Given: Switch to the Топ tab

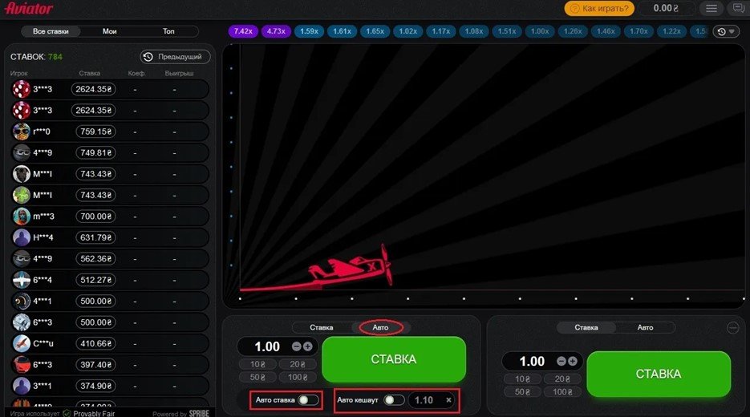Looking at the screenshot, I should click(x=168, y=31).
